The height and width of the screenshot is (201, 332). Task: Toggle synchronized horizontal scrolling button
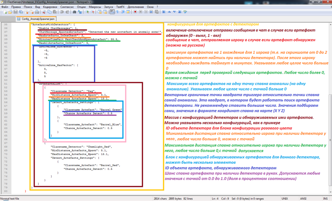[x=105, y=12]
